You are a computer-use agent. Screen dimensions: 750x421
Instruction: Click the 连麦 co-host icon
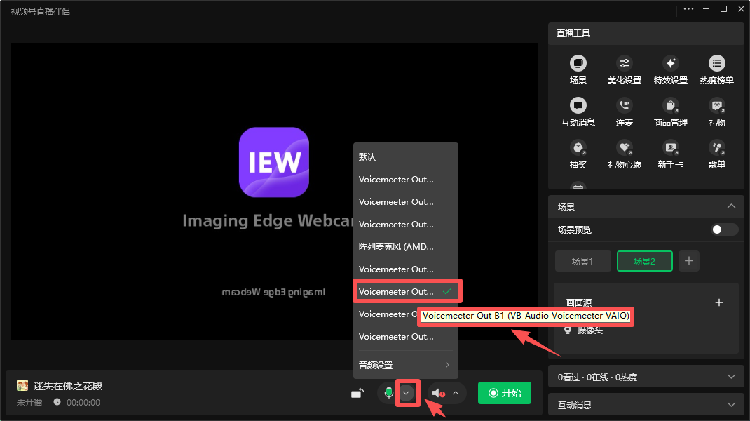[624, 106]
